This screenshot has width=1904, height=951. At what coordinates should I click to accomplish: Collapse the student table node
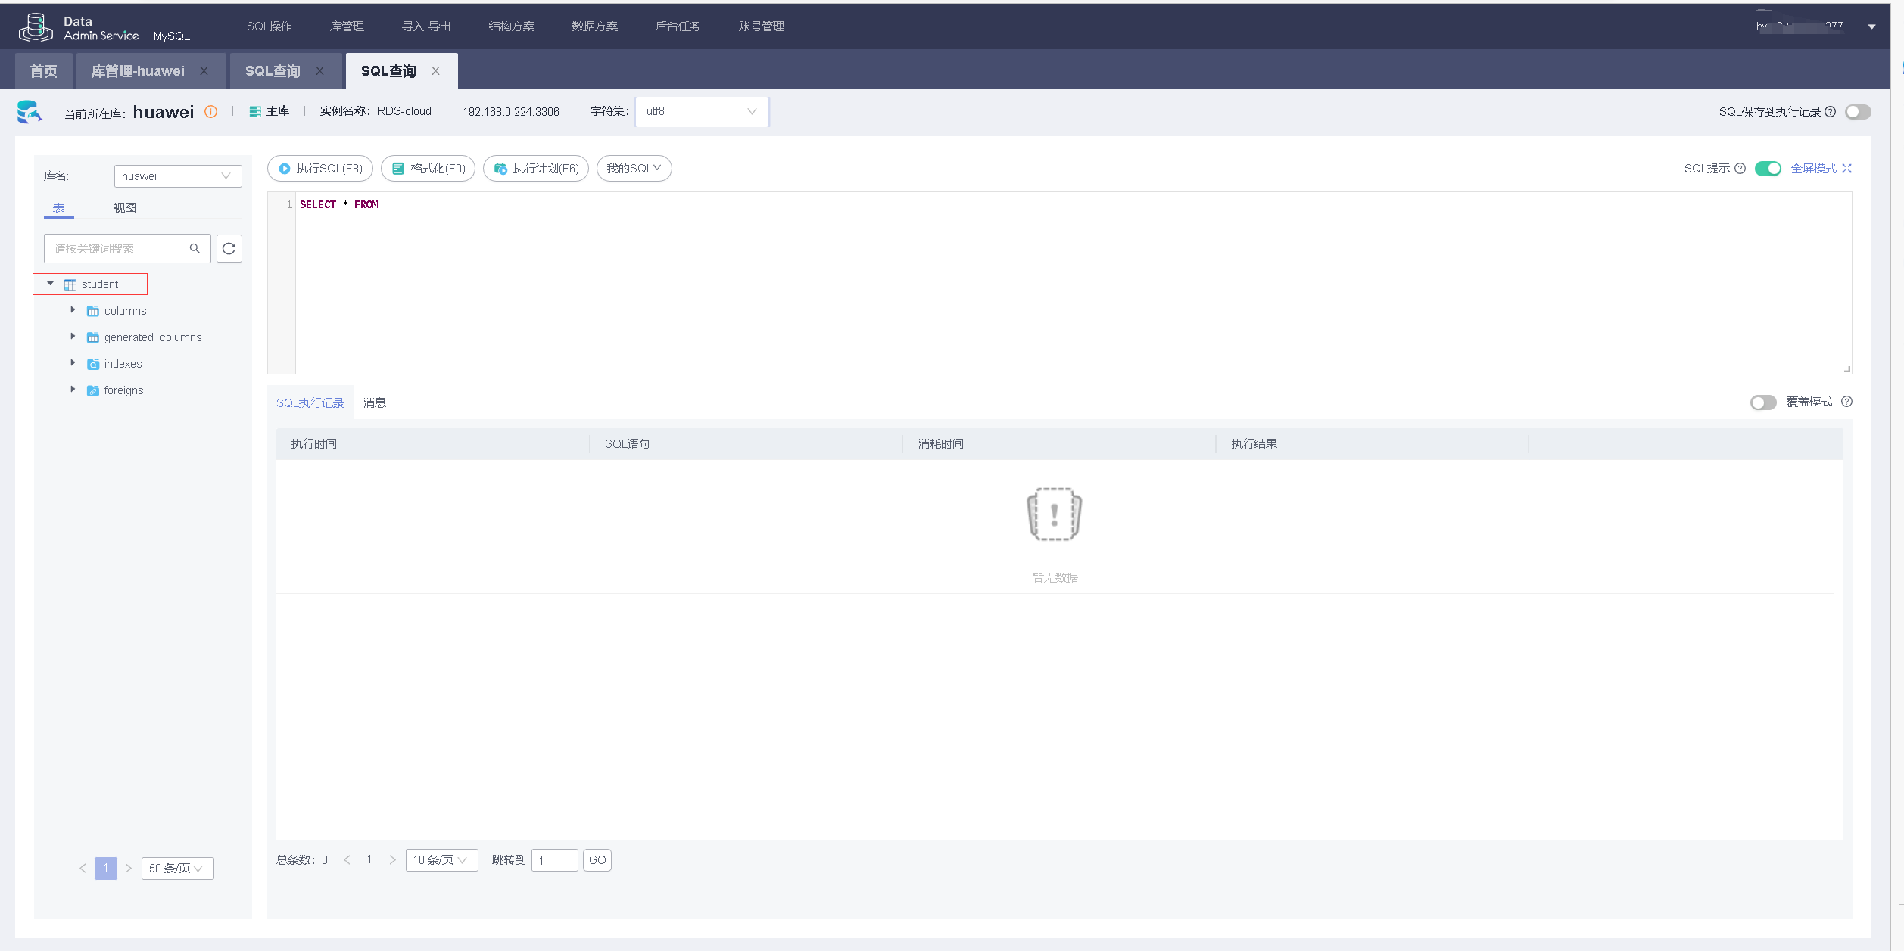coord(51,284)
